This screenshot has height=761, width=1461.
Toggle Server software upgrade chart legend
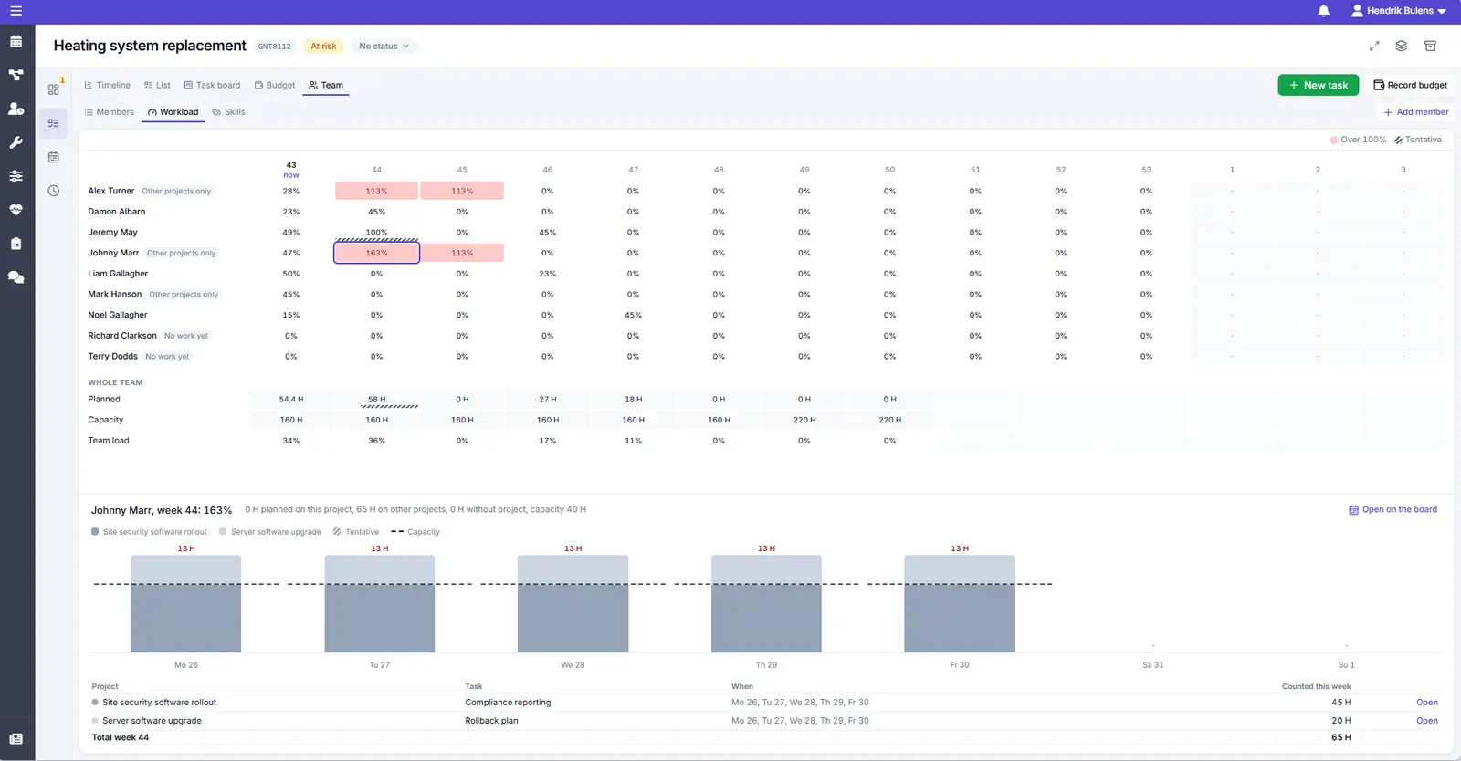[270, 532]
